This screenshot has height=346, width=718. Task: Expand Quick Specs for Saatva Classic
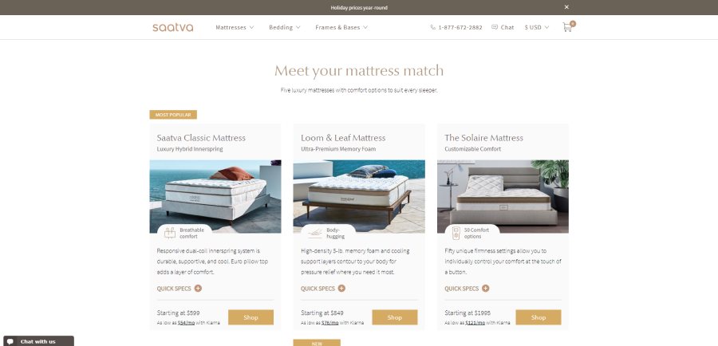coord(179,289)
